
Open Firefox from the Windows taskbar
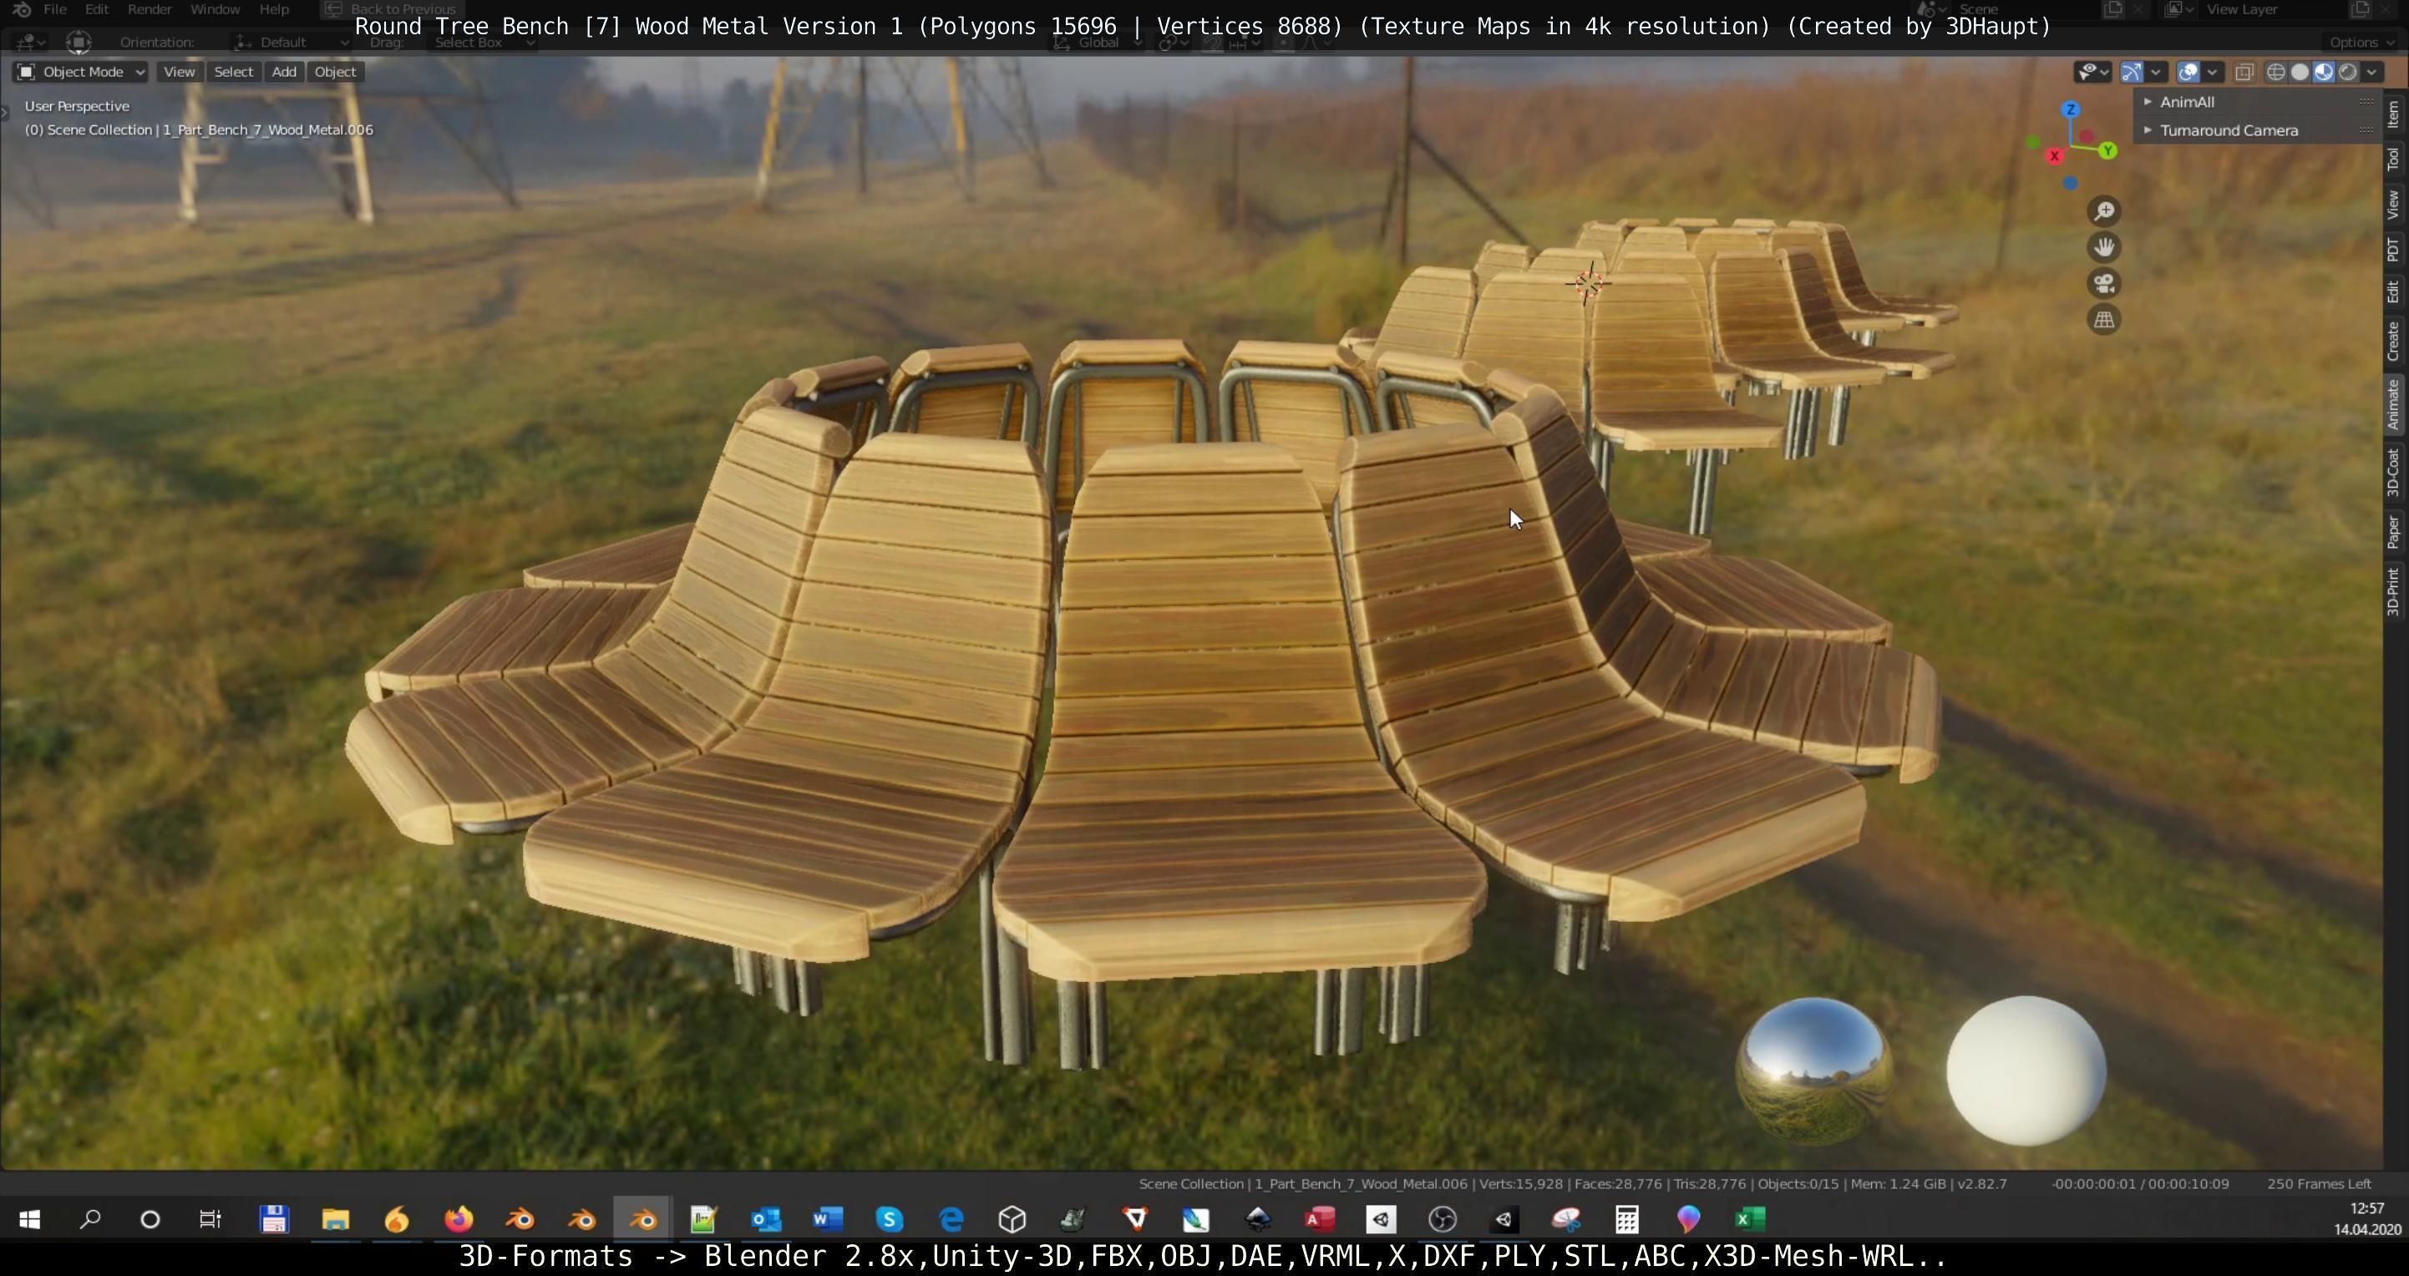point(459,1219)
